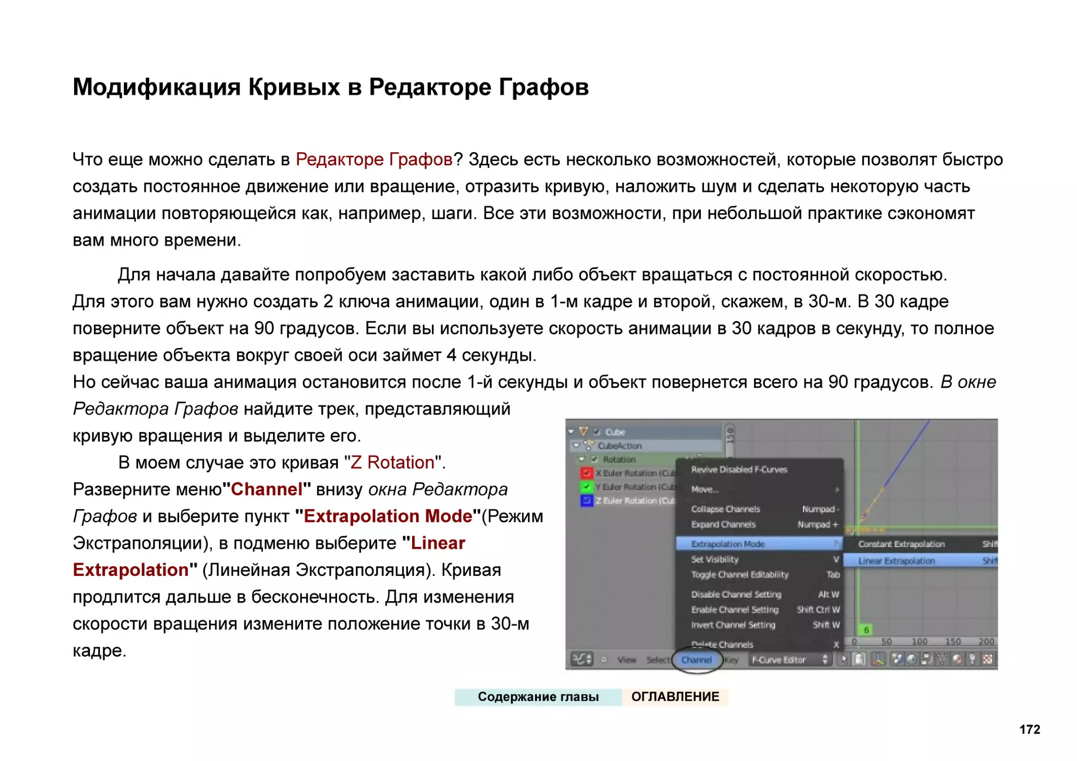
Task: Toggle the world globe filter icon
Action: click(x=912, y=660)
